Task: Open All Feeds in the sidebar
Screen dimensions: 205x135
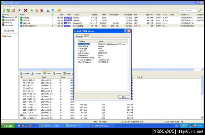Action: (x=6, y=36)
